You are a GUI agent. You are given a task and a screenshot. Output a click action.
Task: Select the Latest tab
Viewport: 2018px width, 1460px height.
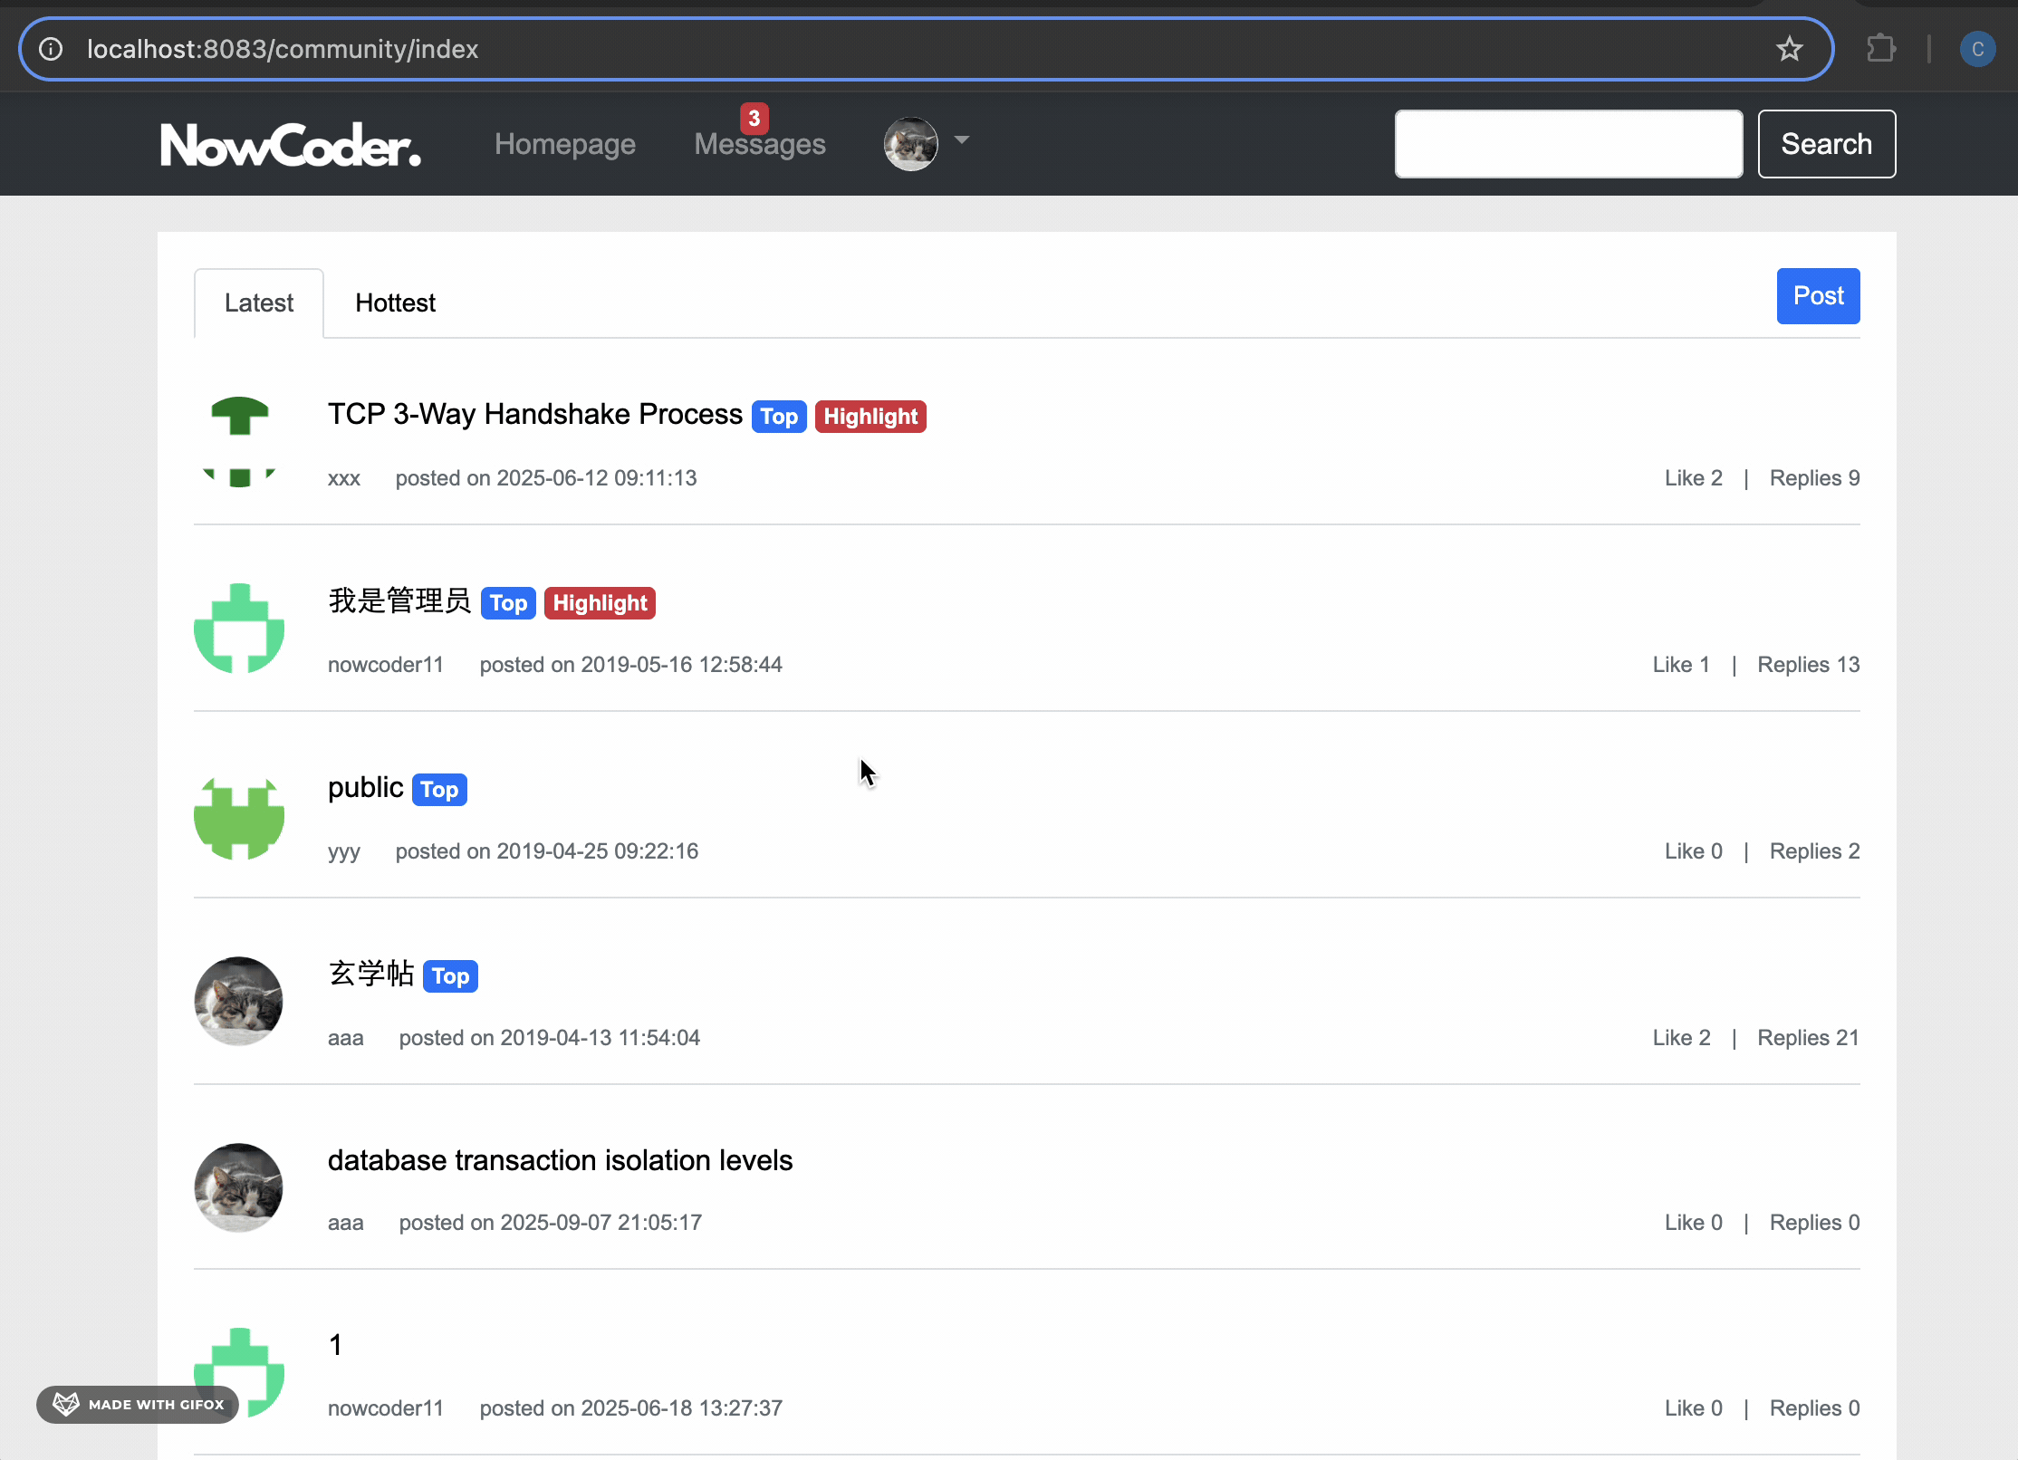point(259,303)
